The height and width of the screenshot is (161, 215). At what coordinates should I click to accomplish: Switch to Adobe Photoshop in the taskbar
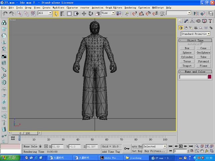pyautogui.click(x=110, y=158)
